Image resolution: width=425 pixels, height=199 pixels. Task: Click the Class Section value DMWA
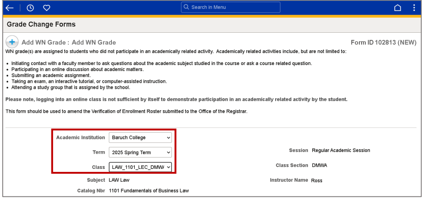pos(320,165)
